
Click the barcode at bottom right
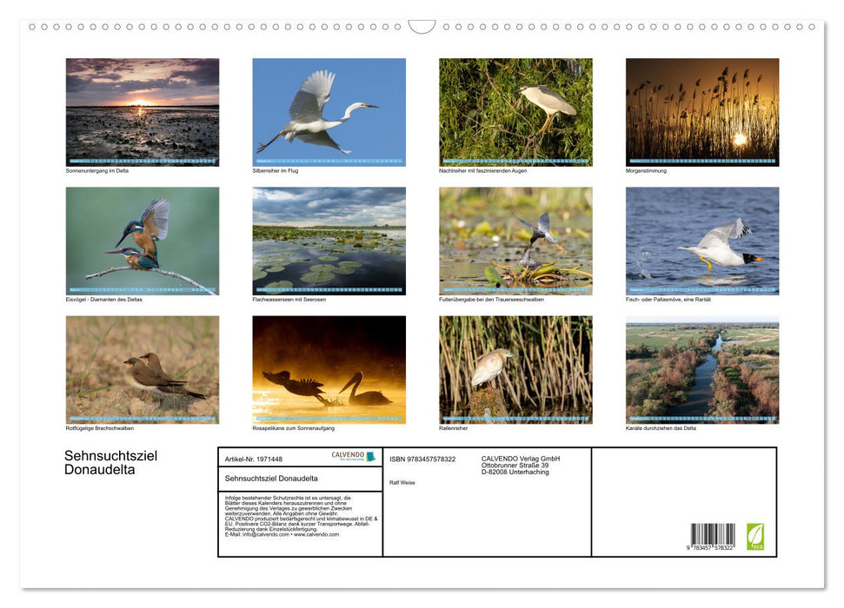tap(713, 536)
